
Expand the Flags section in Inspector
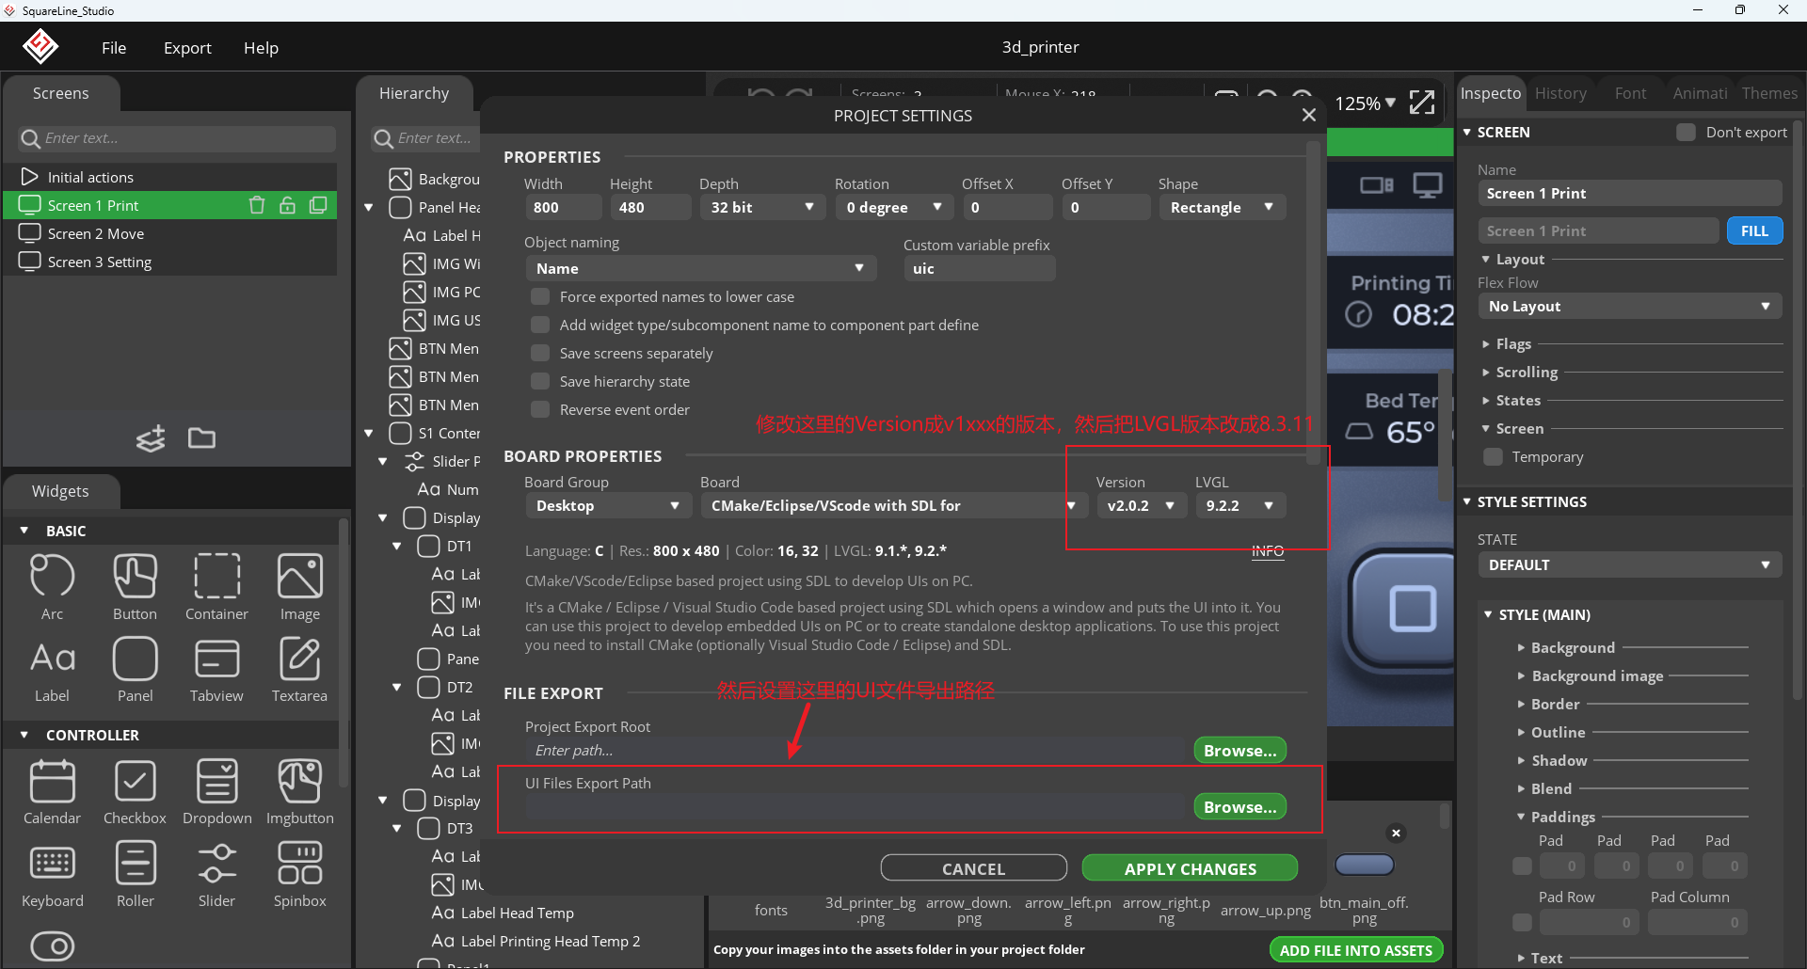pos(1513,343)
